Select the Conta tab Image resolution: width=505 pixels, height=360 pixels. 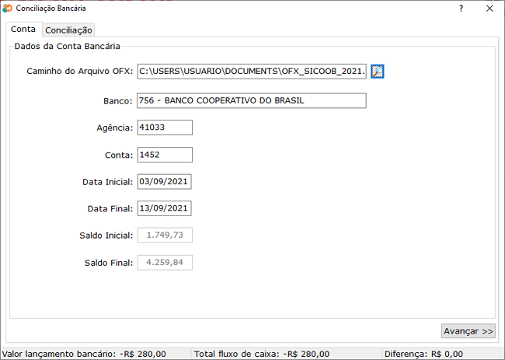[x=23, y=30]
